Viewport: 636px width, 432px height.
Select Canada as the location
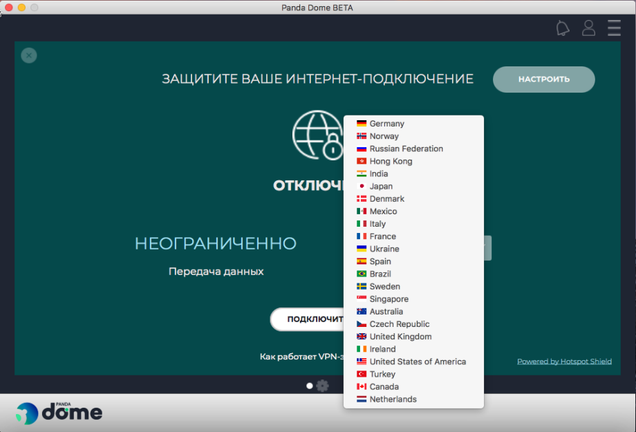click(413, 386)
